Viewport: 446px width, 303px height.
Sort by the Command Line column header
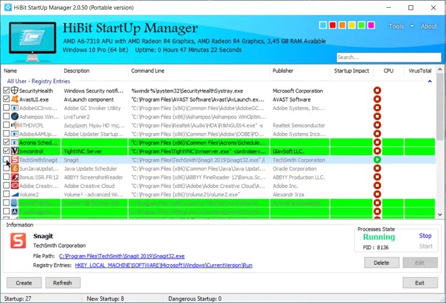point(199,71)
